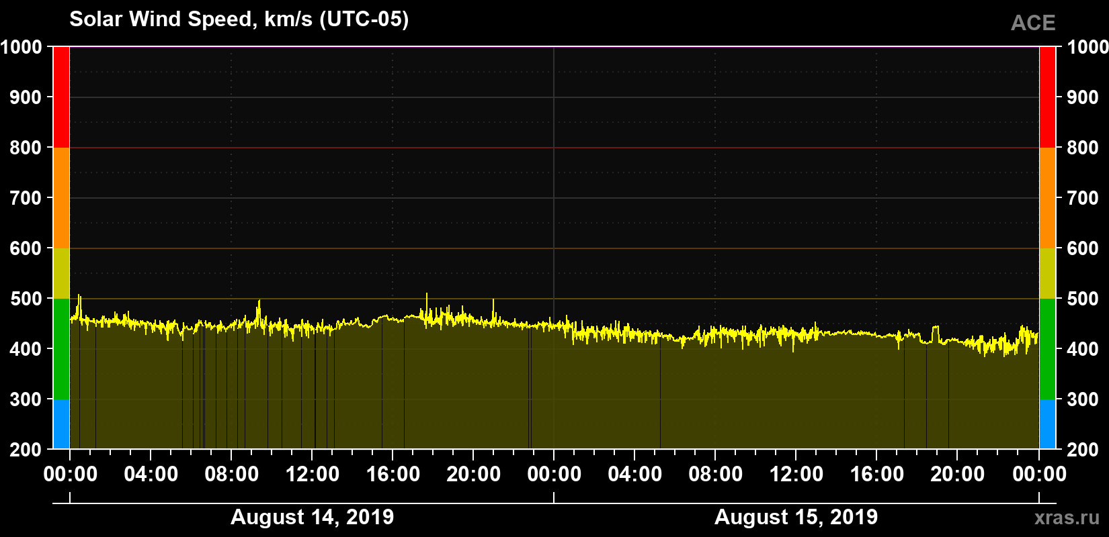The width and height of the screenshot is (1109, 537).
Task: Click the ACE spacecraft label
Action: click(1033, 23)
